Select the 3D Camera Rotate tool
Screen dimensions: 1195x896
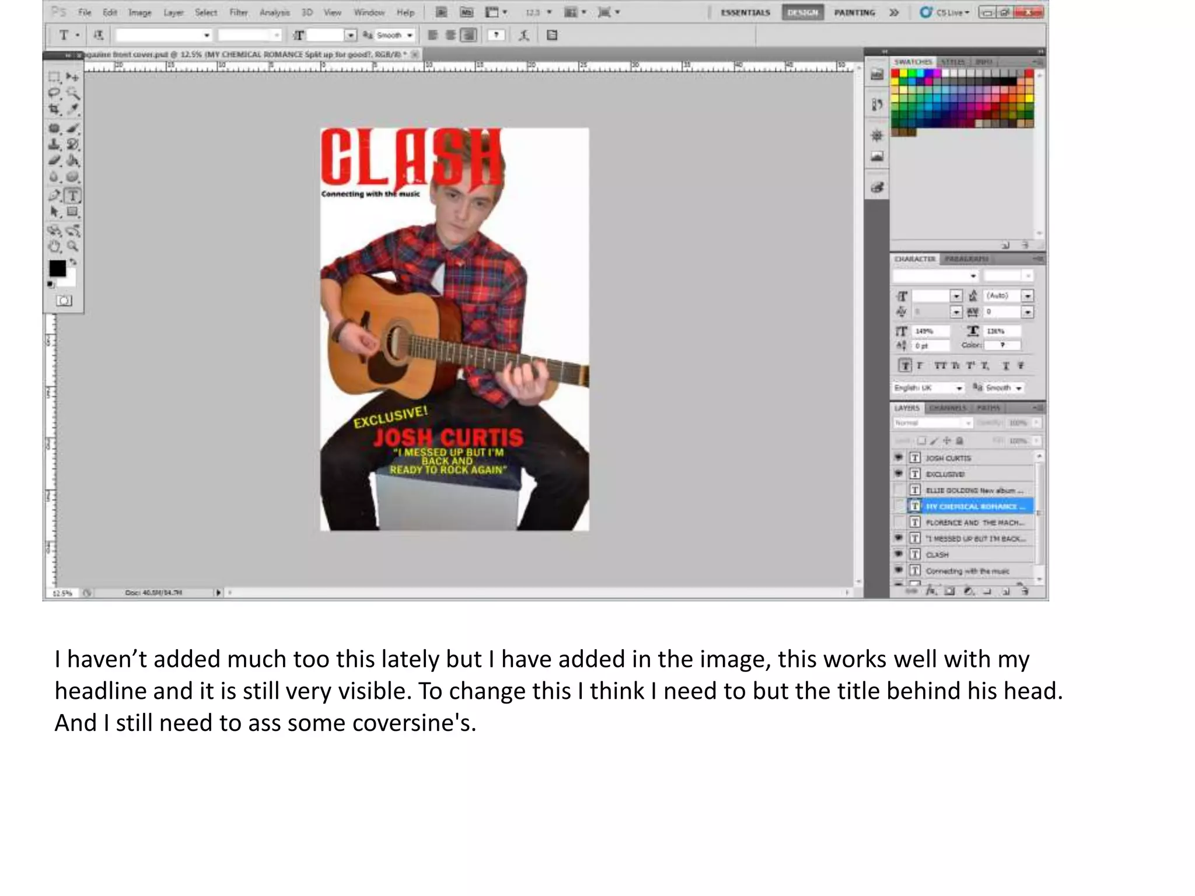click(72, 230)
